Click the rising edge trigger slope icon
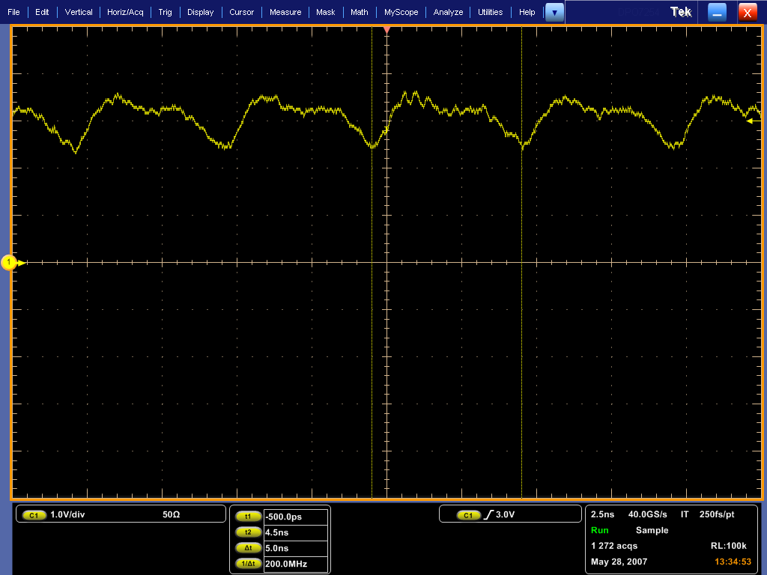Image resolution: width=767 pixels, height=575 pixels. click(488, 515)
